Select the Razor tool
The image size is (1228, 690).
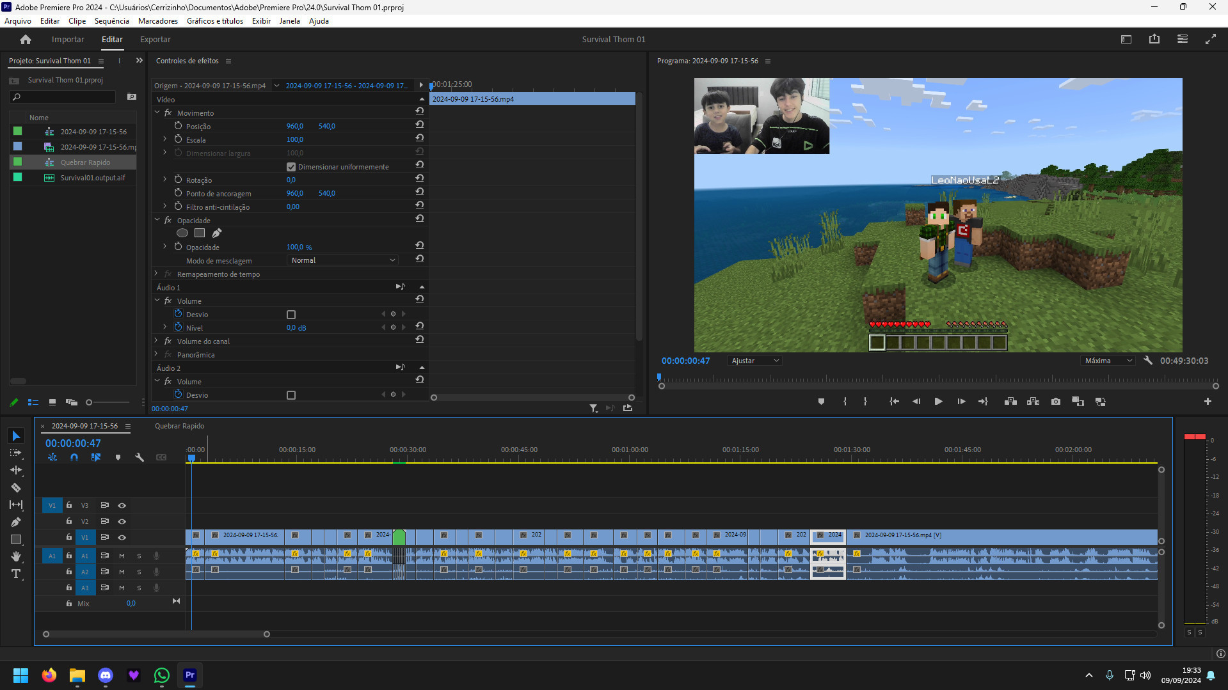click(x=16, y=487)
